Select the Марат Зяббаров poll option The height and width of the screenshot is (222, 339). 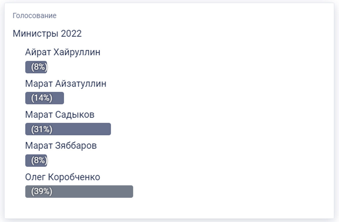61,146
